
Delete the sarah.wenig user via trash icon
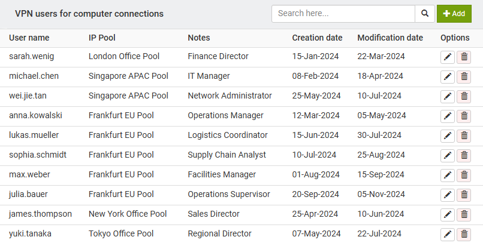click(x=463, y=57)
